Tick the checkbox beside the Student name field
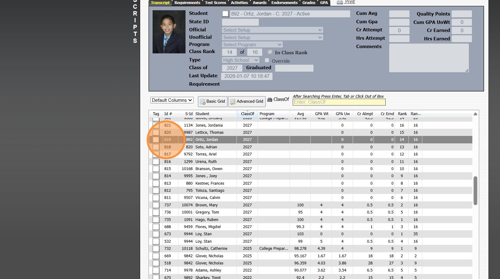 pyautogui.click(x=225, y=14)
